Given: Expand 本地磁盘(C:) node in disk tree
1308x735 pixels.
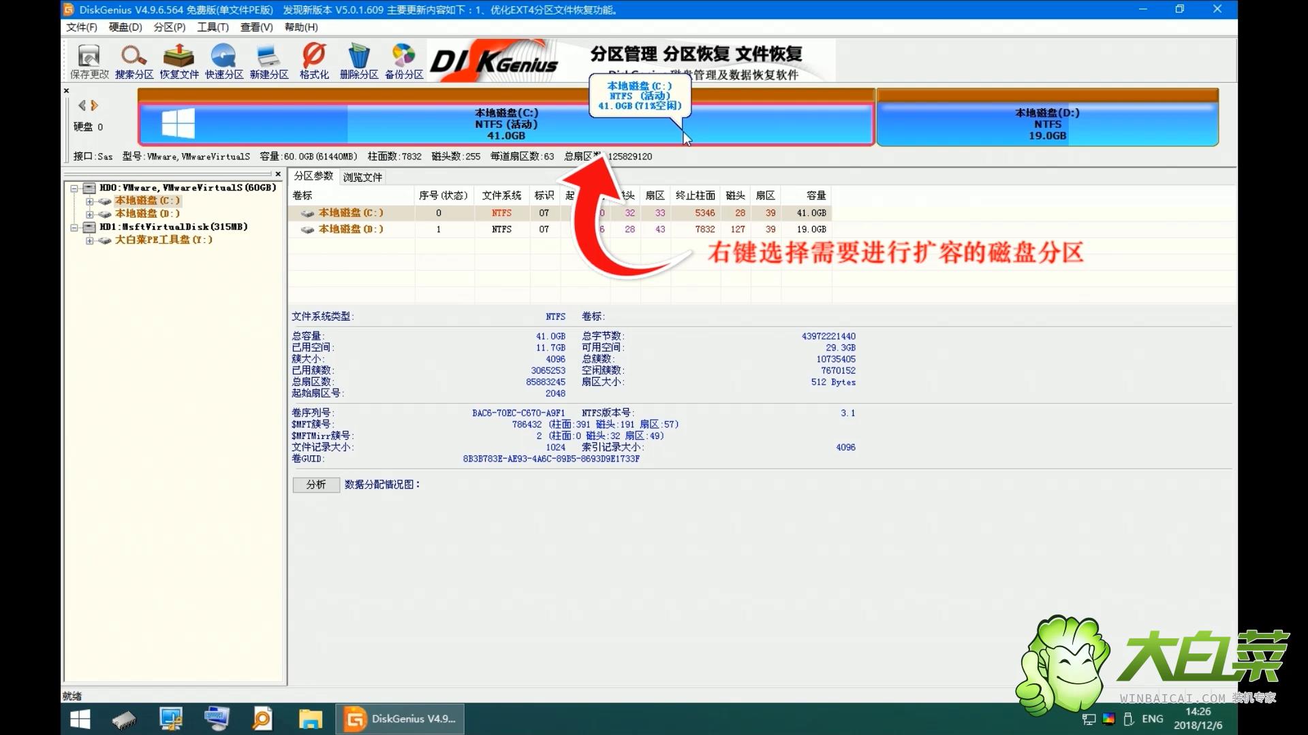Looking at the screenshot, I should pyautogui.click(x=89, y=201).
